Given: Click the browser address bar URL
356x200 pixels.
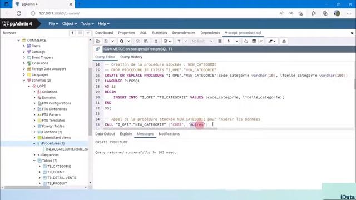Looking at the screenshot, I should click(60, 13).
